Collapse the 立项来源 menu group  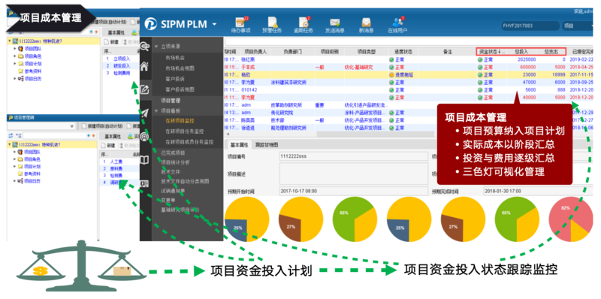click(x=156, y=47)
